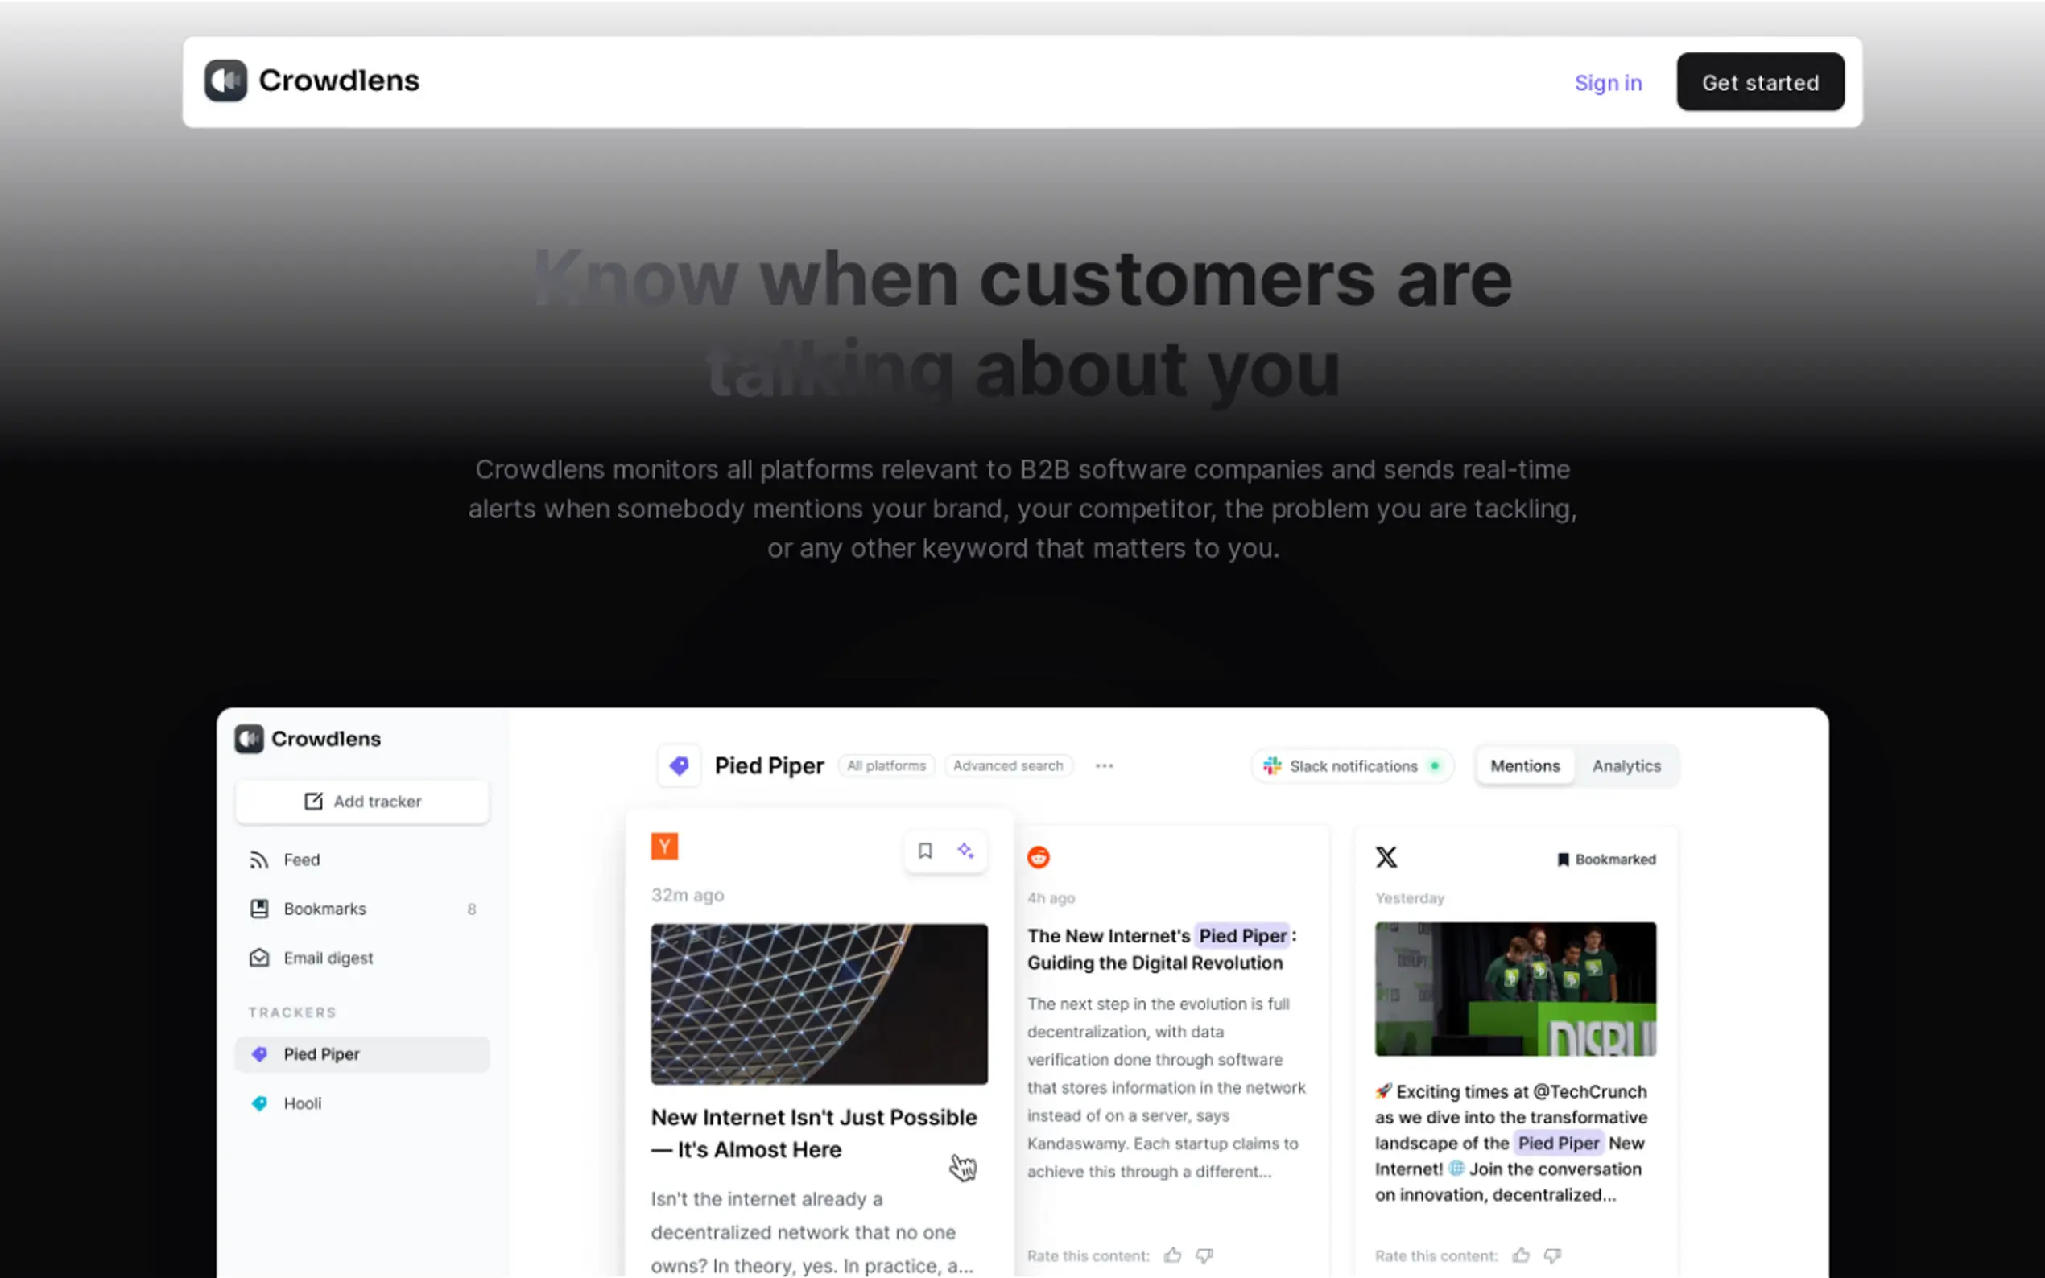Click the AI sparkle icon on card
This screenshot has width=2045, height=1278.
point(965,851)
